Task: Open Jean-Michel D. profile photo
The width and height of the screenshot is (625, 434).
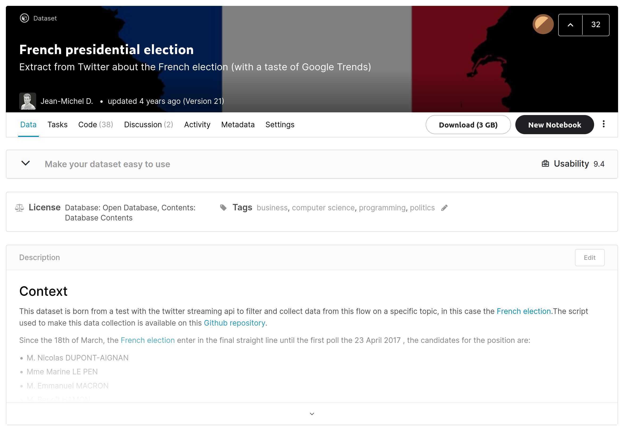Action: [27, 101]
